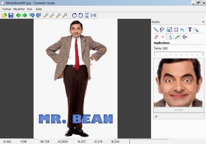This screenshot has height=144, width=206.
Task: Choose the lipstick lips tool in Outils
Action: click(x=162, y=37)
